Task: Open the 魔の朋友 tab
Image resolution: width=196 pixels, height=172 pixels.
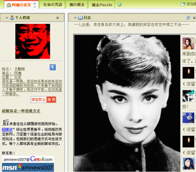Action: pyautogui.click(x=77, y=5)
